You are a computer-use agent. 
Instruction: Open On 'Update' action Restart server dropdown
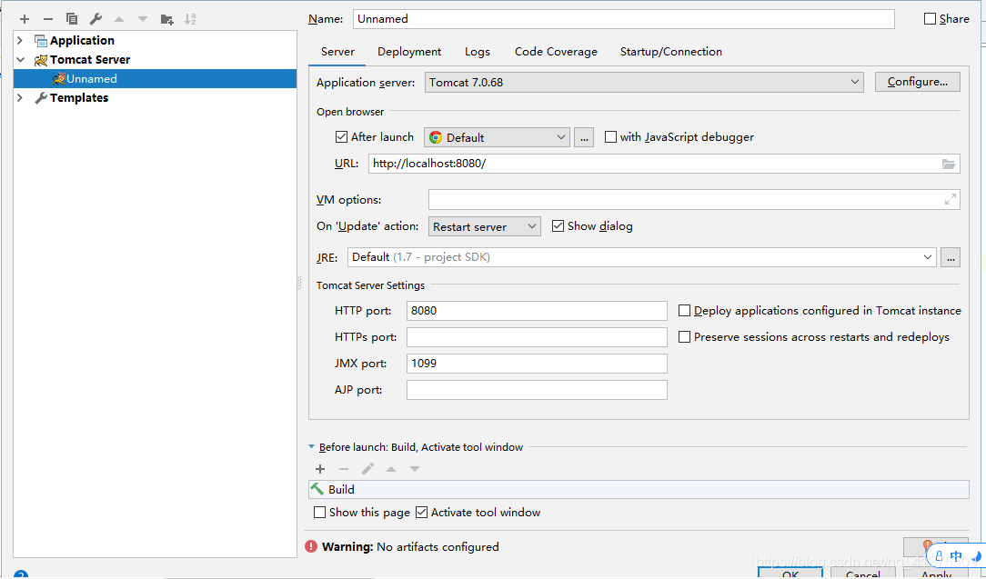coord(484,227)
